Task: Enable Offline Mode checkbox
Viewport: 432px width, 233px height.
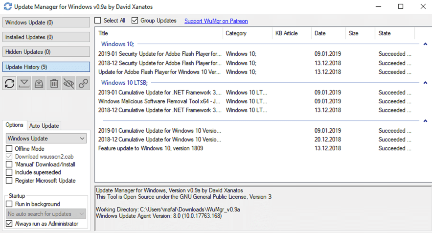Action: 9,149
